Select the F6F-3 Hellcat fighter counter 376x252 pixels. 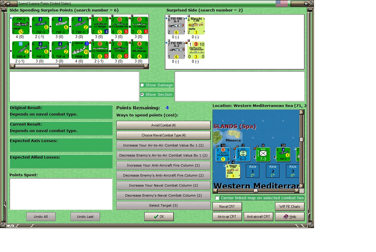point(21,26)
